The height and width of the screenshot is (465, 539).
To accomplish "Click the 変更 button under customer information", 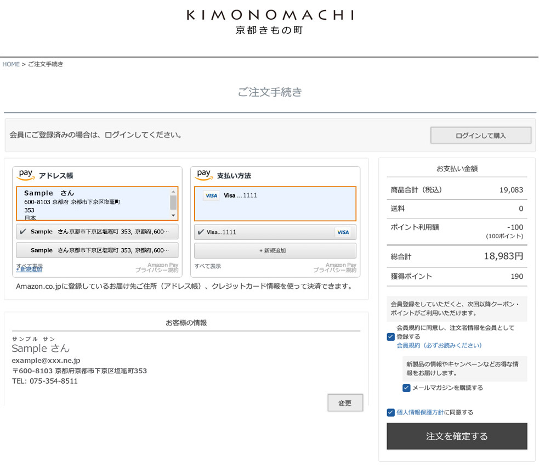I will click(345, 403).
